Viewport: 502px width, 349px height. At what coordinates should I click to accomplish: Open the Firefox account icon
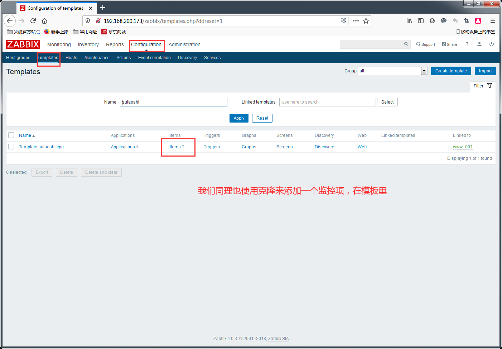point(432,21)
